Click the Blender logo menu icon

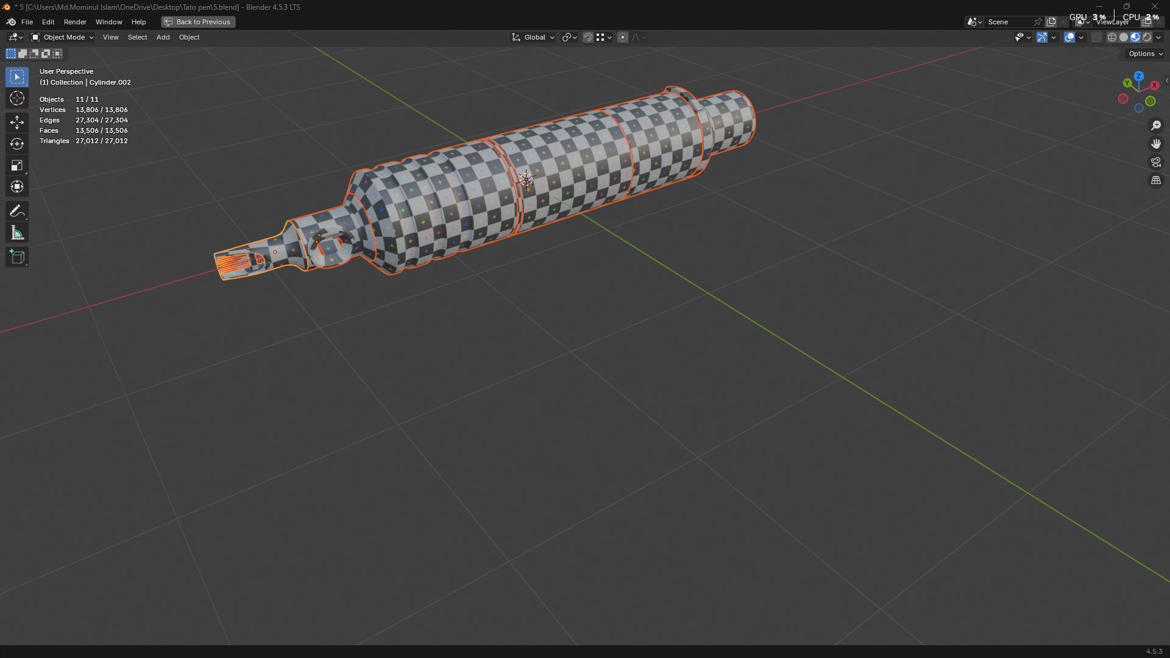(11, 21)
